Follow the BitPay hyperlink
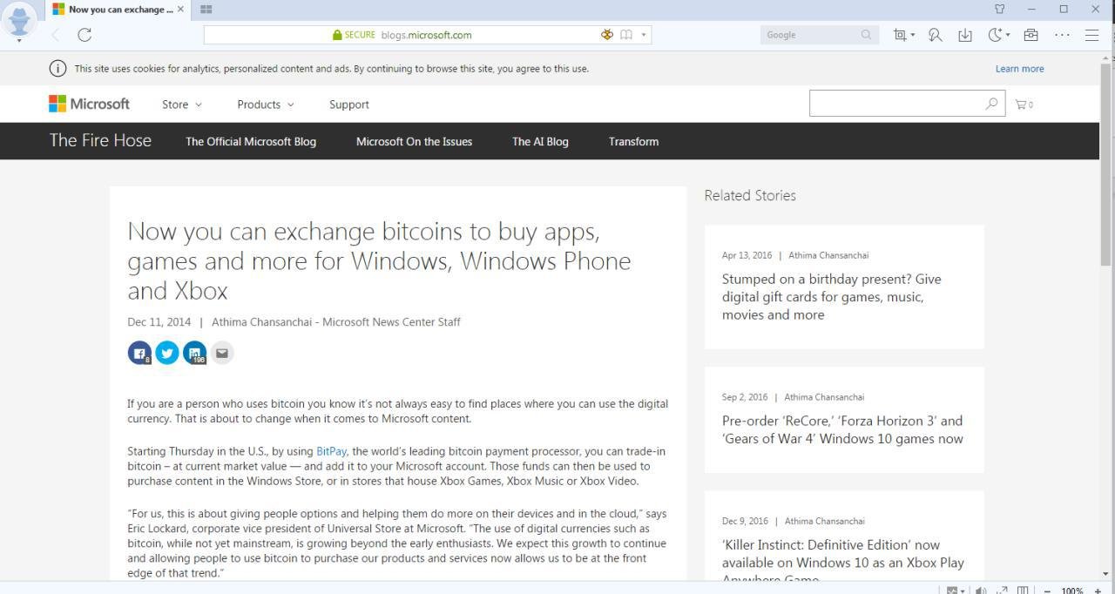1115x594 pixels. [x=331, y=451]
